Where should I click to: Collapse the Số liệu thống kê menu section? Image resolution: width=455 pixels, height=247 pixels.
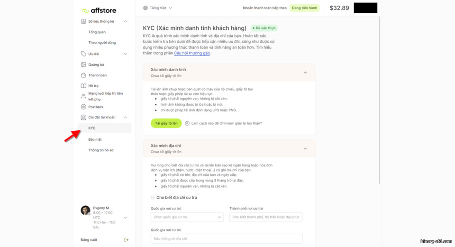click(125, 21)
